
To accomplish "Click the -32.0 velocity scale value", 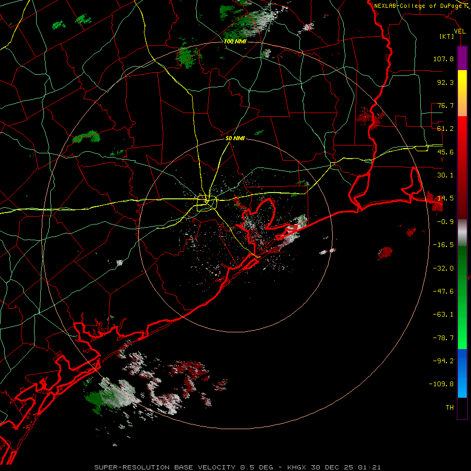I will pos(443,268).
